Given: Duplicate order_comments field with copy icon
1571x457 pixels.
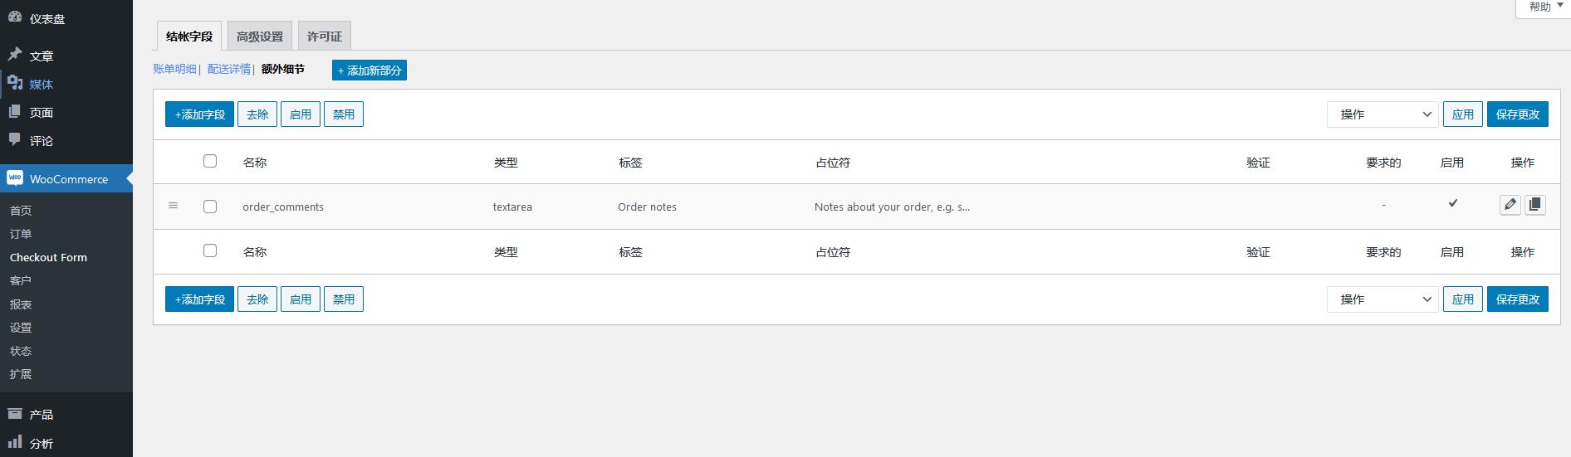Looking at the screenshot, I should (1535, 205).
